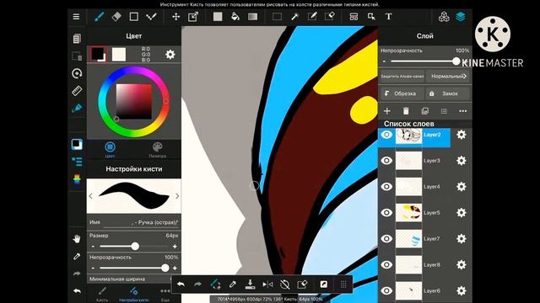Select the Gradient tool
540x303 pixels.
[x=253, y=17]
